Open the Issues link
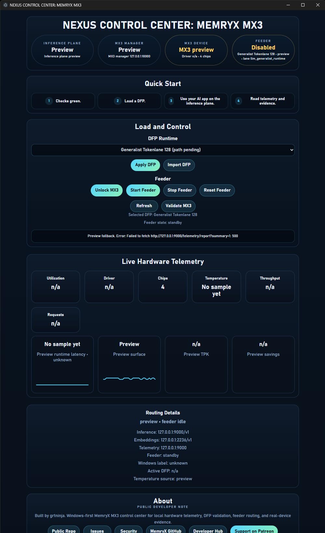 97,530
